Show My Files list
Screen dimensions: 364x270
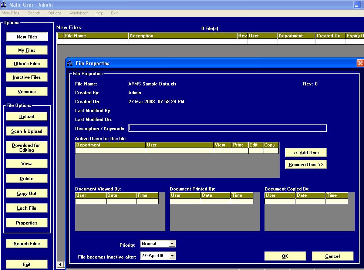click(27, 50)
